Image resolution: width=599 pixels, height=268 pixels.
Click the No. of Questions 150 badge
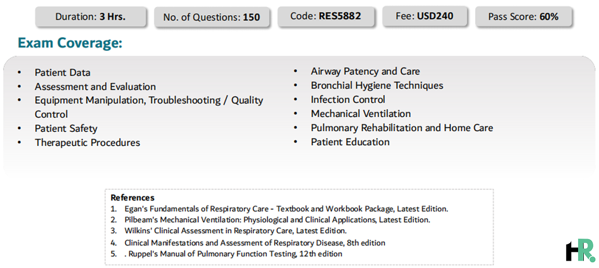211,17
